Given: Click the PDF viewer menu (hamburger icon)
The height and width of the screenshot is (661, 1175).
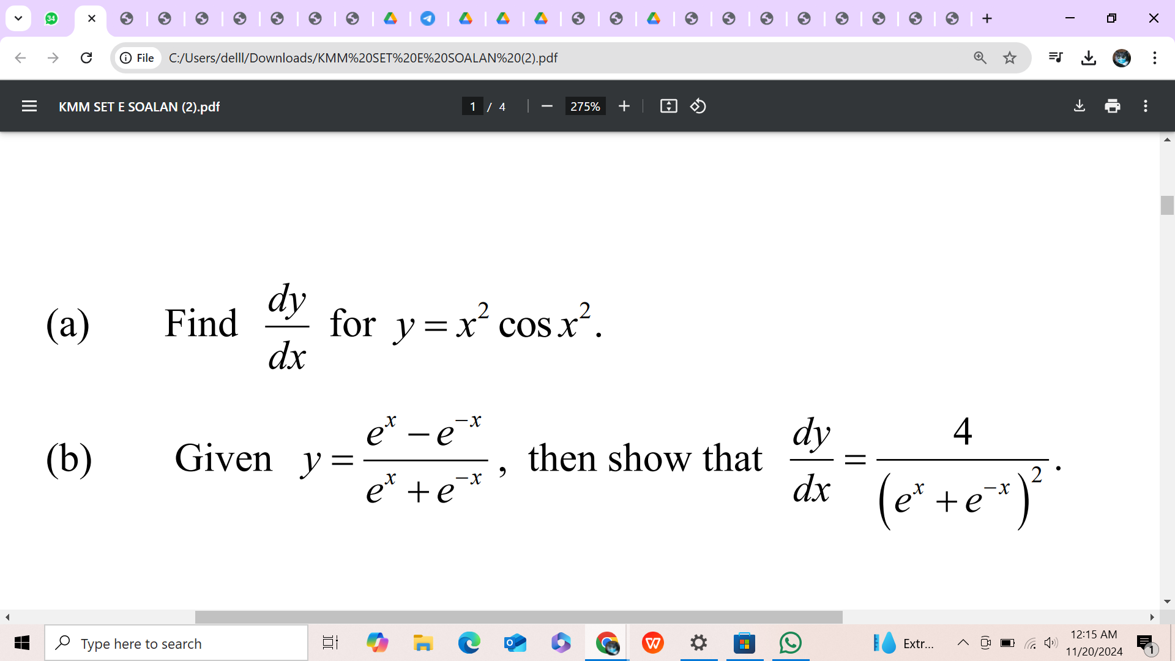Looking at the screenshot, I should 28,106.
